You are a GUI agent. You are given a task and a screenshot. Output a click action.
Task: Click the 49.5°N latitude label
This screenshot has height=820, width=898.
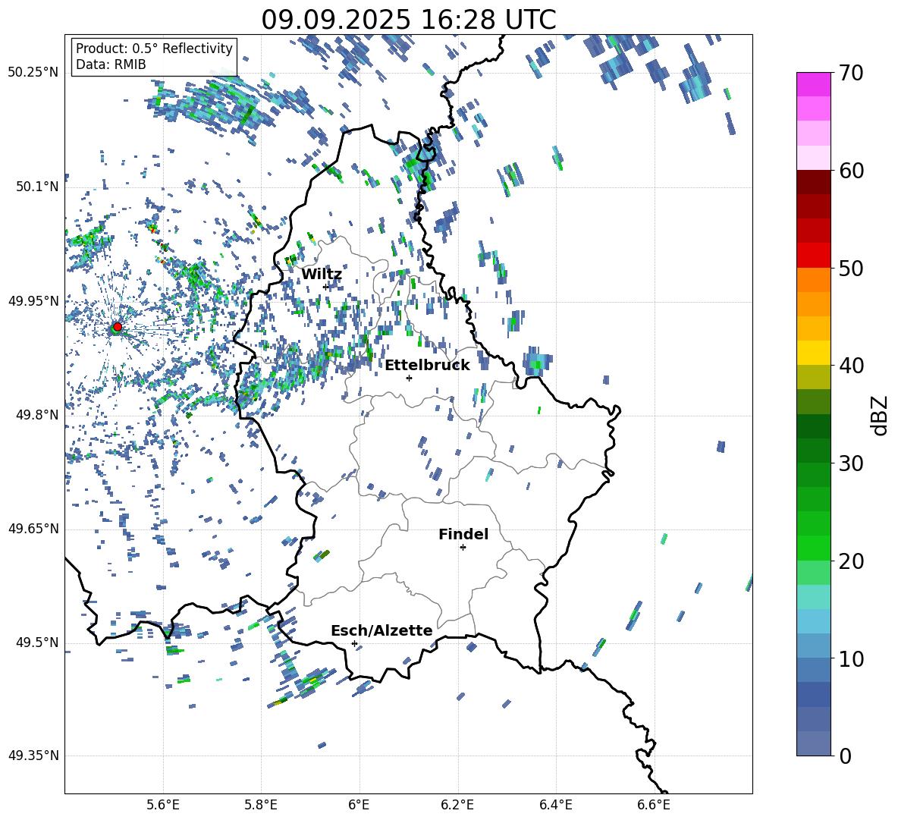click(x=36, y=642)
